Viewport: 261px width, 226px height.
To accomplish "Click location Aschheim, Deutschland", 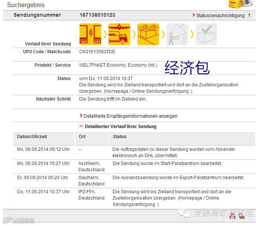I will click(91, 166).
